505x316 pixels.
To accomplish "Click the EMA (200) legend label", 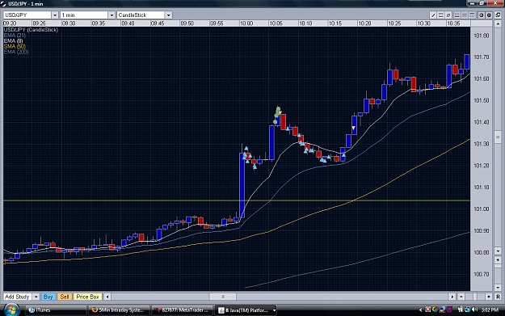I will click(x=16, y=52).
